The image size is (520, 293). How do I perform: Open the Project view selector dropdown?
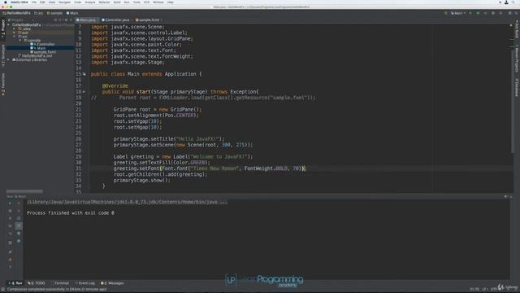tap(21, 20)
